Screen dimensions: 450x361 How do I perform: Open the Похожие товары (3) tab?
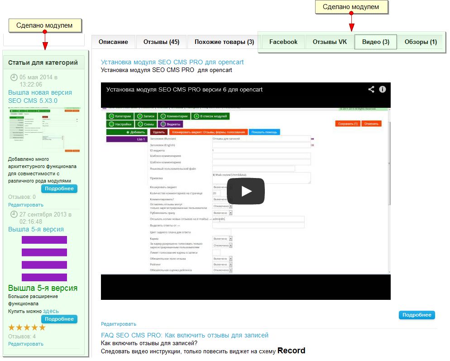click(224, 42)
